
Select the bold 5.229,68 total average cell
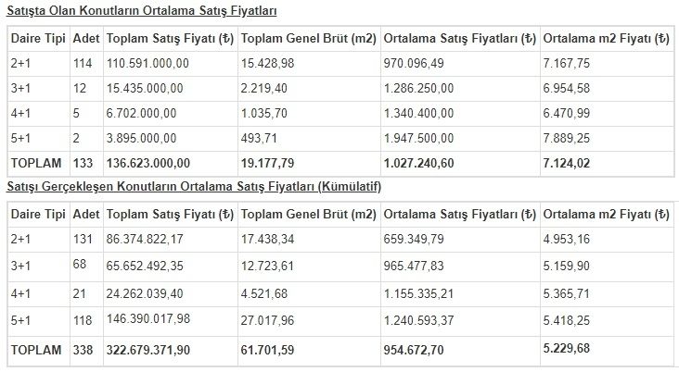(x=568, y=349)
